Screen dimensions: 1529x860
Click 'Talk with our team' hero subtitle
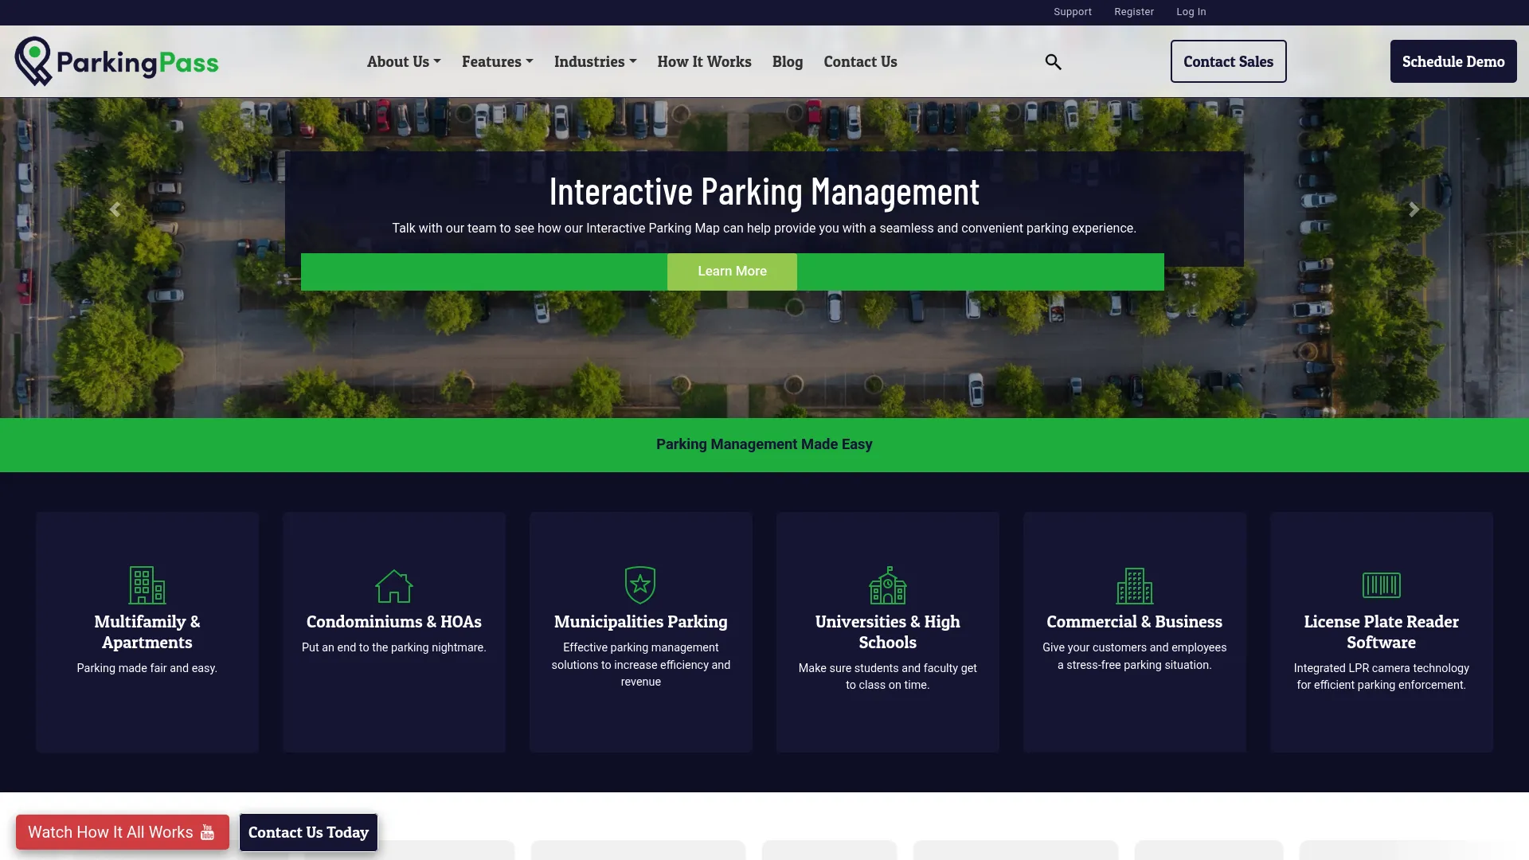tap(764, 229)
